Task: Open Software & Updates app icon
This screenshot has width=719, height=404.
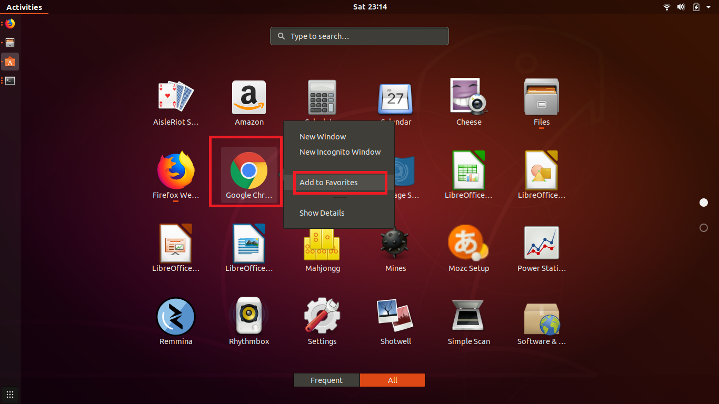Action: (x=542, y=319)
